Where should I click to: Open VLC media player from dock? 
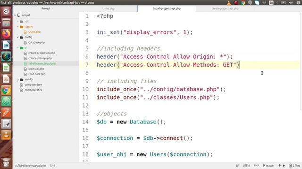coord(6,135)
